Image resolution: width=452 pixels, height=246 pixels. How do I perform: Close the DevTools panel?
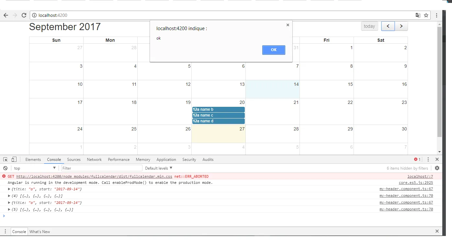coord(437,159)
